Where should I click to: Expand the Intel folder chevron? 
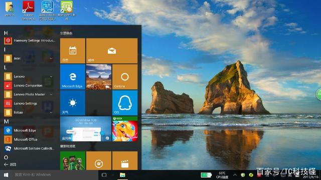pyautogui.click(x=51, y=58)
